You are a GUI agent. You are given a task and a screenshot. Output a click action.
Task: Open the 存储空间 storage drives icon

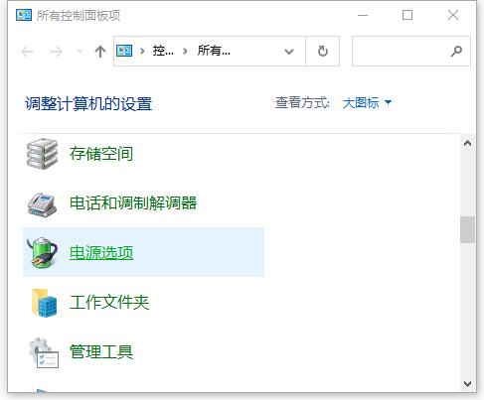pos(42,154)
